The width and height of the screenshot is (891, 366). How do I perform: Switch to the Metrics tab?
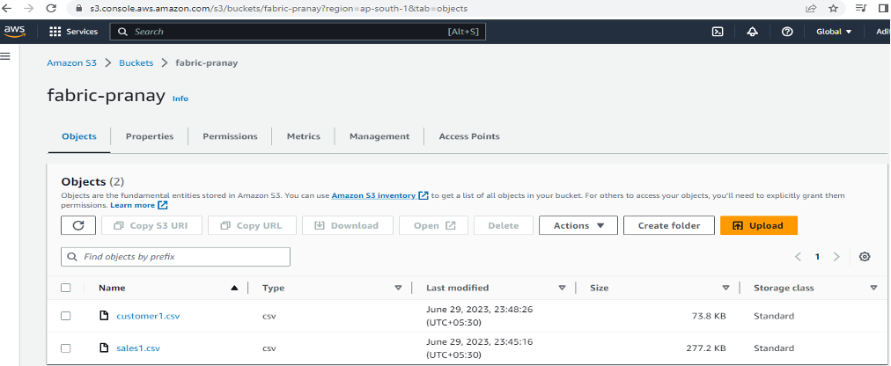click(x=304, y=136)
